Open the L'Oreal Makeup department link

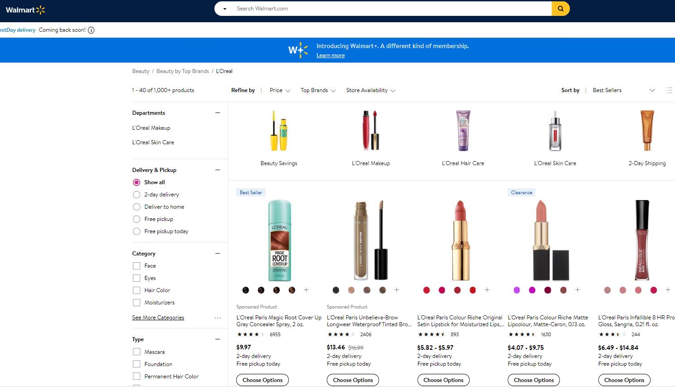pos(151,128)
